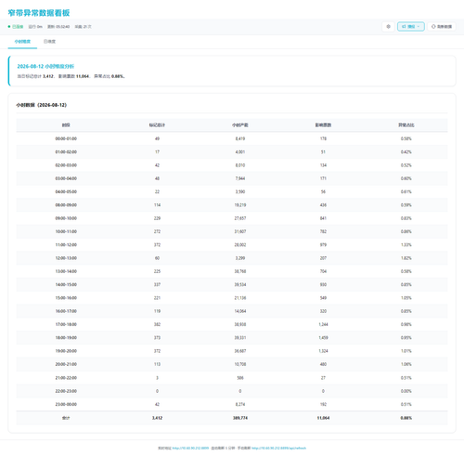
Task: Select the 01:00-02:00 time row
Action: [x=232, y=152]
